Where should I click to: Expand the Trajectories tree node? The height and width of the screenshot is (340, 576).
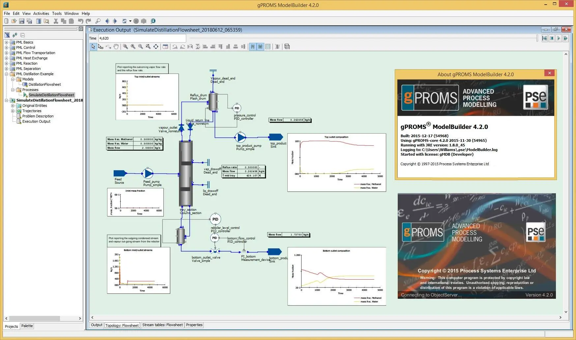point(13,111)
